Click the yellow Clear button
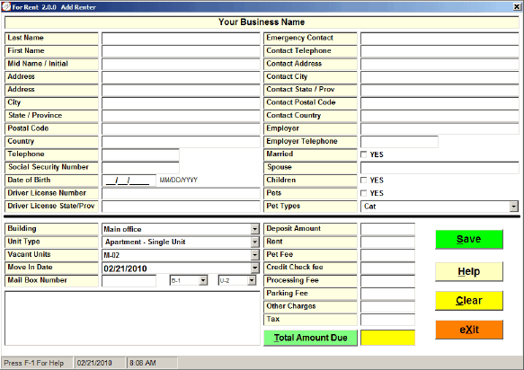This screenshot has height=370, width=524. (x=469, y=301)
